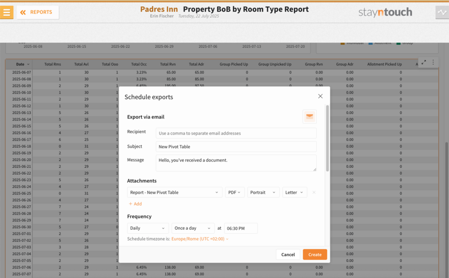Click the Padres Inn property name
This screenshot has width=449, height=278.
159,9
